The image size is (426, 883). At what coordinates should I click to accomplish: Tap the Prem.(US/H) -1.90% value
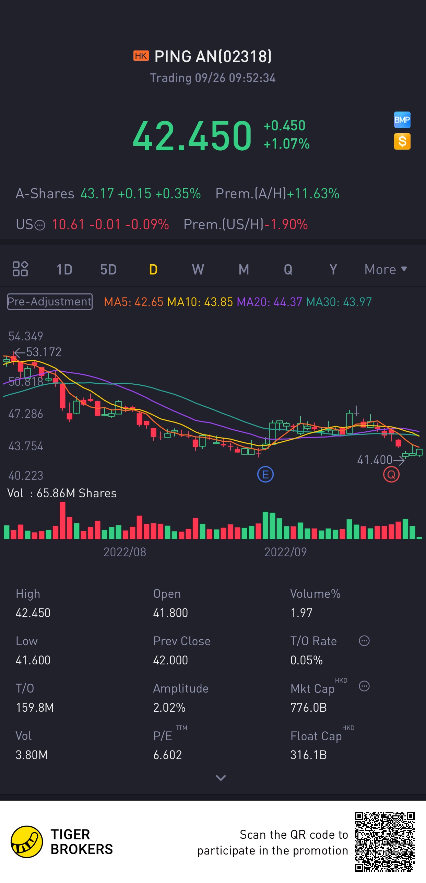(246, 224)
